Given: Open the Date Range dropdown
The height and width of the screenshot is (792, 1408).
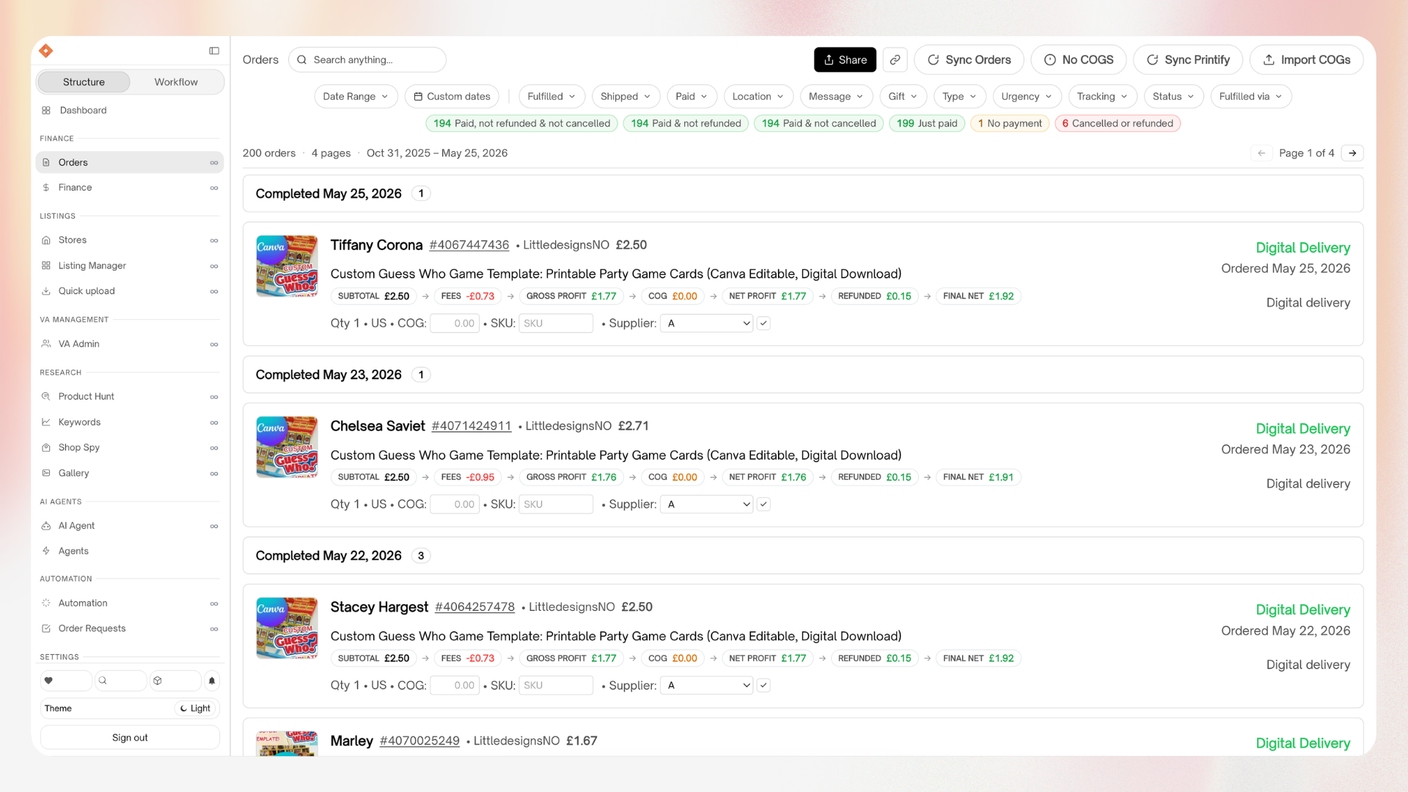Looking at the screenshot, I should [x=356, y=96].
